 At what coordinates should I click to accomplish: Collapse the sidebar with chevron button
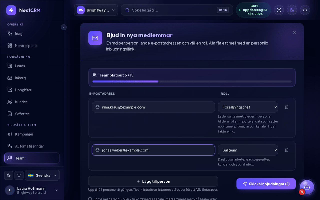pos(64,27)
